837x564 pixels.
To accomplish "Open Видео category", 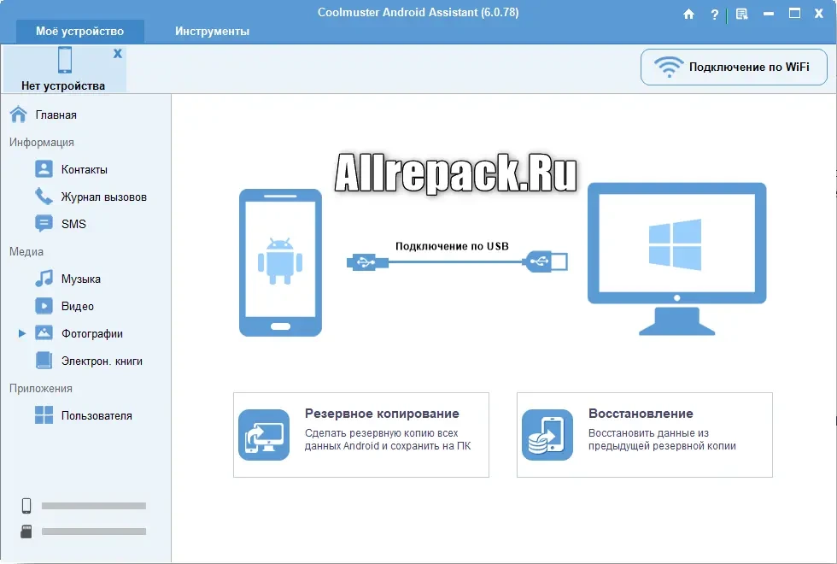I will [78, 306].
